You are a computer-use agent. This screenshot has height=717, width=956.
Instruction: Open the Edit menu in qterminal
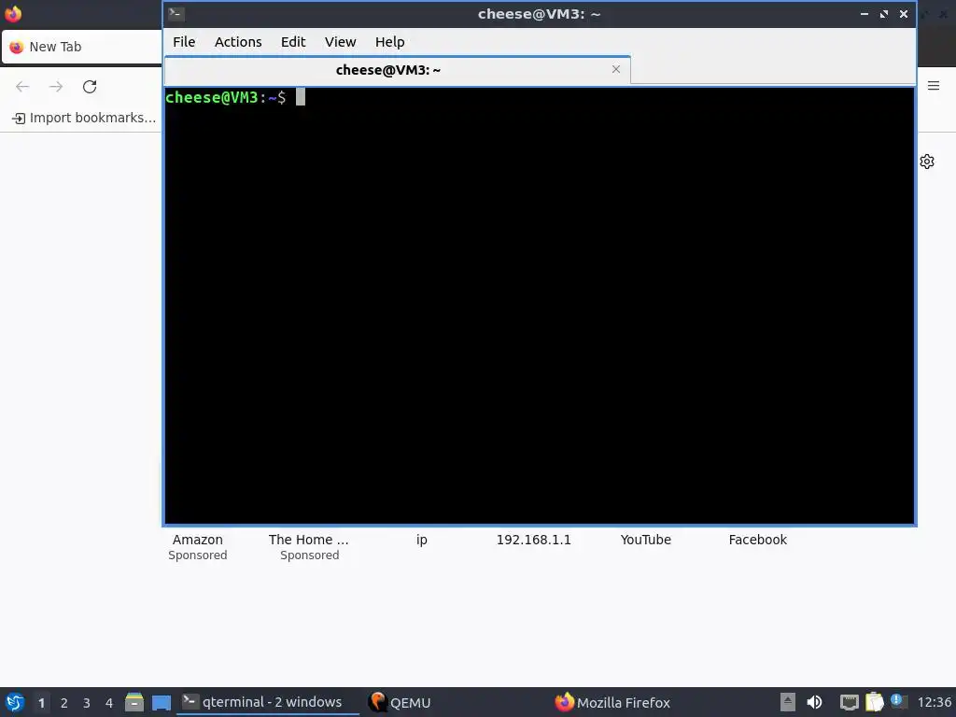[x=292, y=42]
